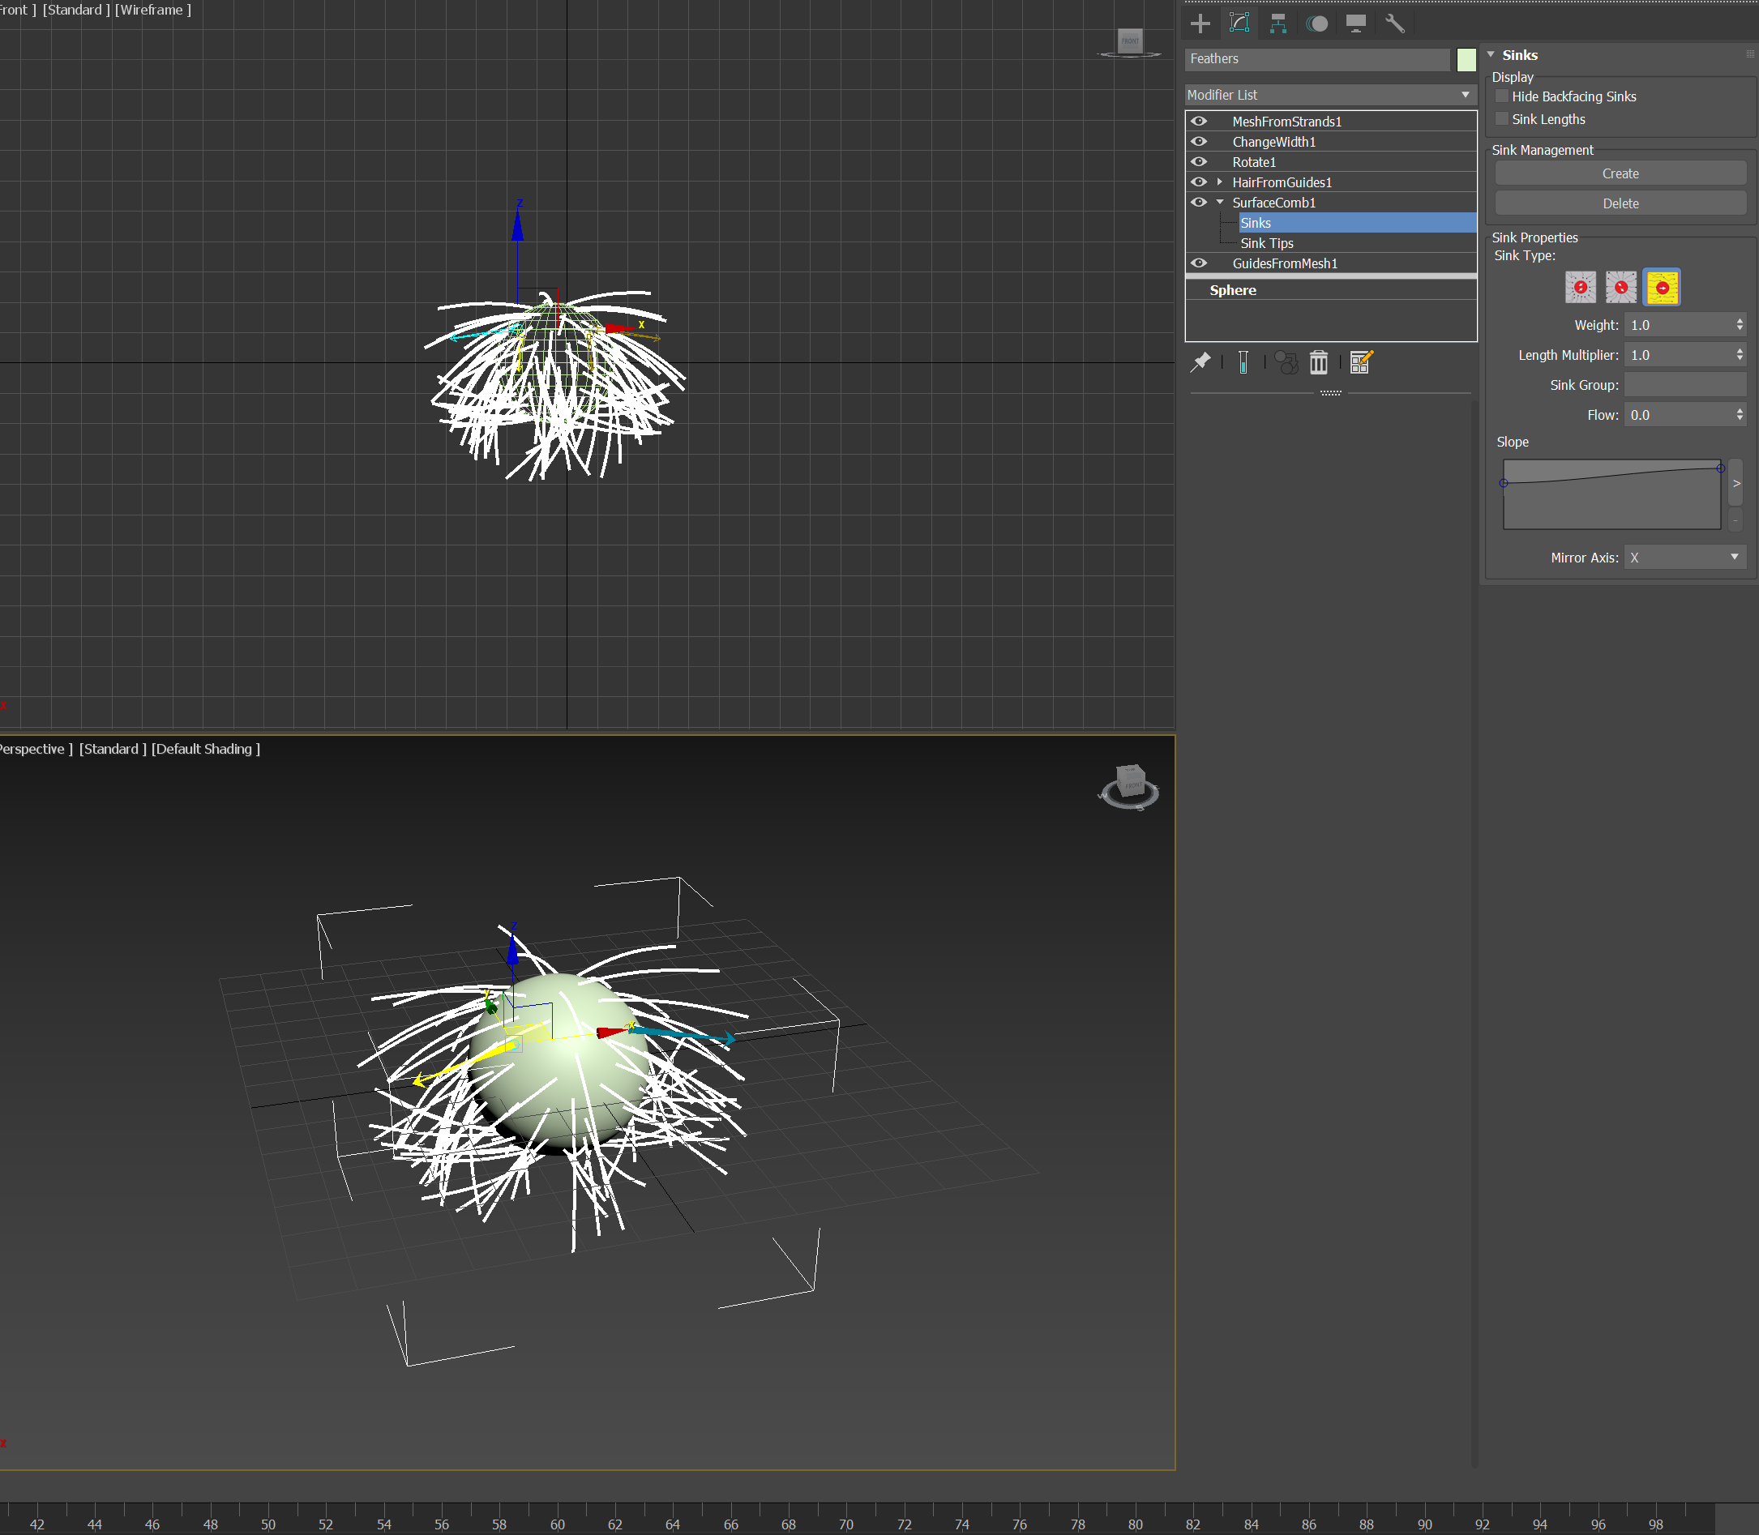This screenshot has height=1535, width=1759.
Task: Open Configure Modifier Sets icon
Action: tap(1360, 362)
